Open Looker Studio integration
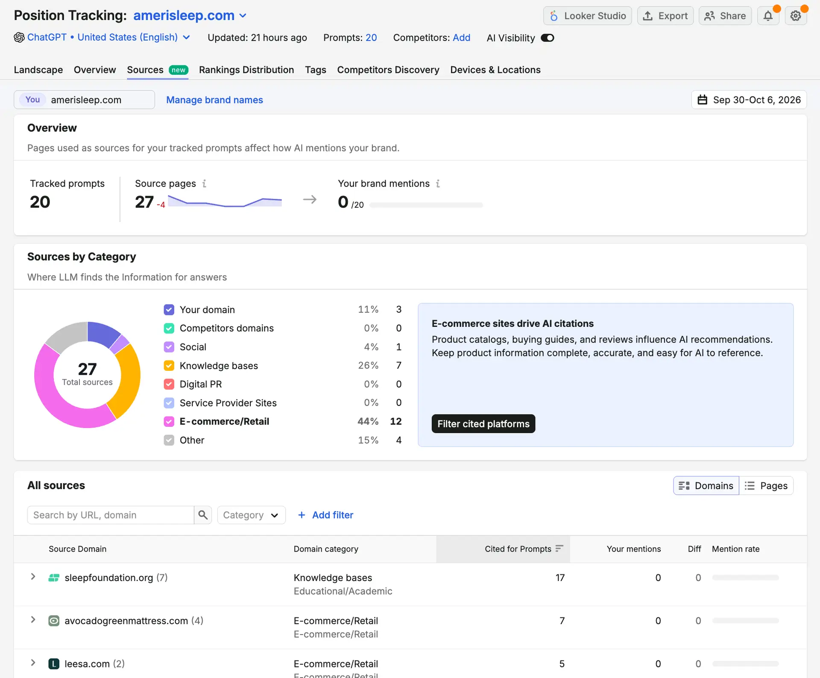Screen dimensions: 820x678 click(x=587, y=16)
